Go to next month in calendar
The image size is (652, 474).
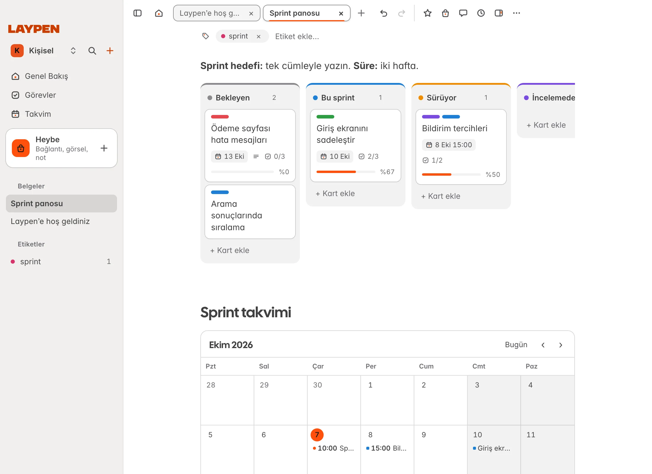click(x=561, y=345)
